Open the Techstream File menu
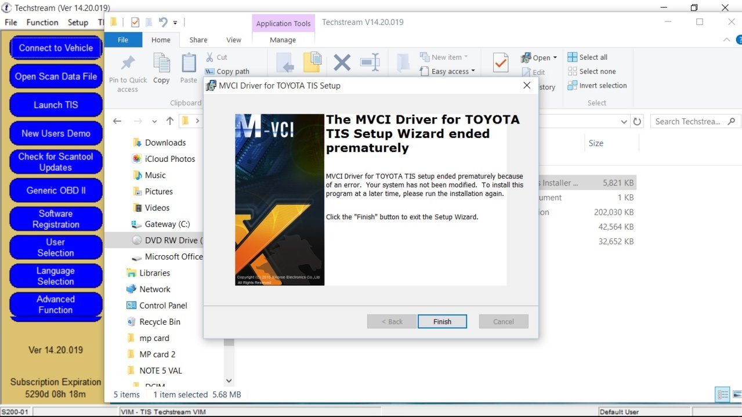This screenshot has width=742, height=417. [x=11, y=23]
